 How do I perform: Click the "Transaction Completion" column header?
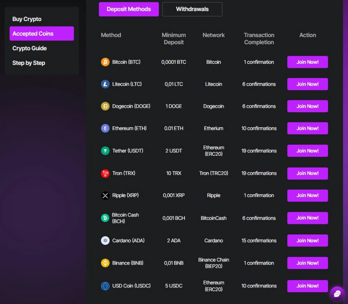259,39
